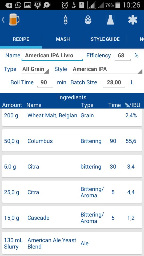Open the Type All Grain dropdown
The height and width of the screenshot is (256, 144).
coord(35,69)
